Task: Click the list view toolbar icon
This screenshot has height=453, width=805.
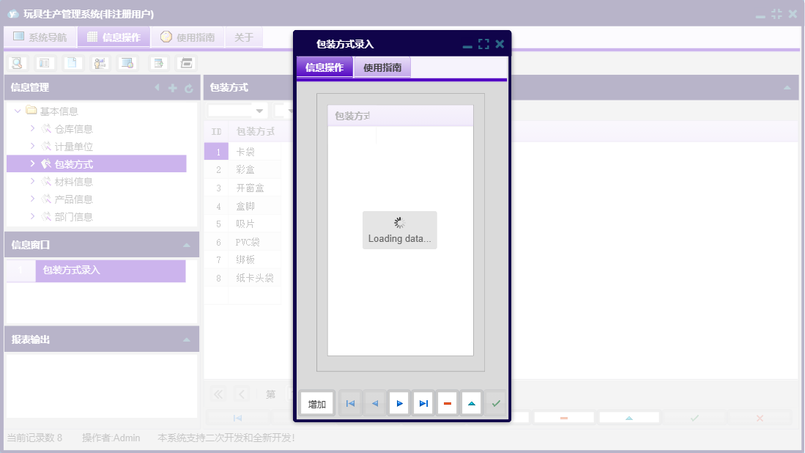Action: click(x=45, y=63)
